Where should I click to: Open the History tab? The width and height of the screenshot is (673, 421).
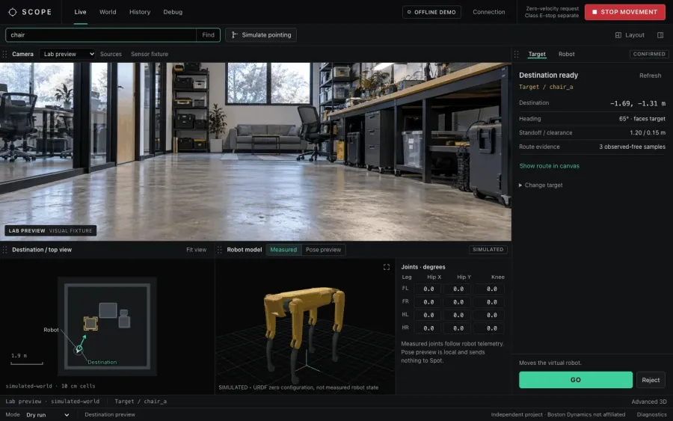(140, 12)
